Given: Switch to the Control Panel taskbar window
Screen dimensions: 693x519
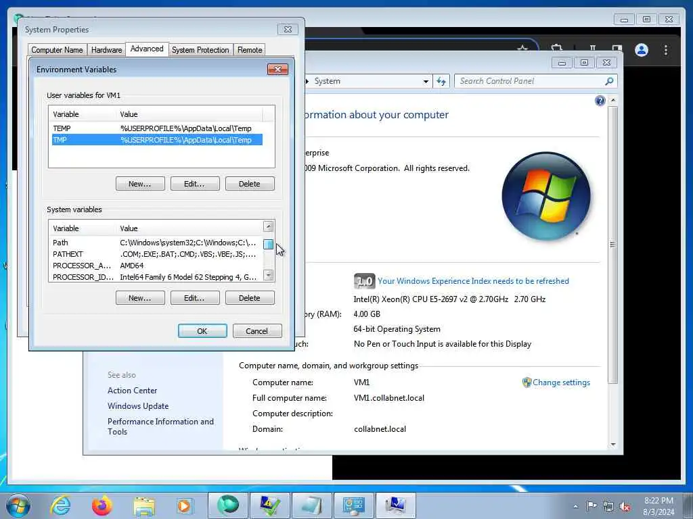Looking at the screenshot, I should click(x=353, y=505).
